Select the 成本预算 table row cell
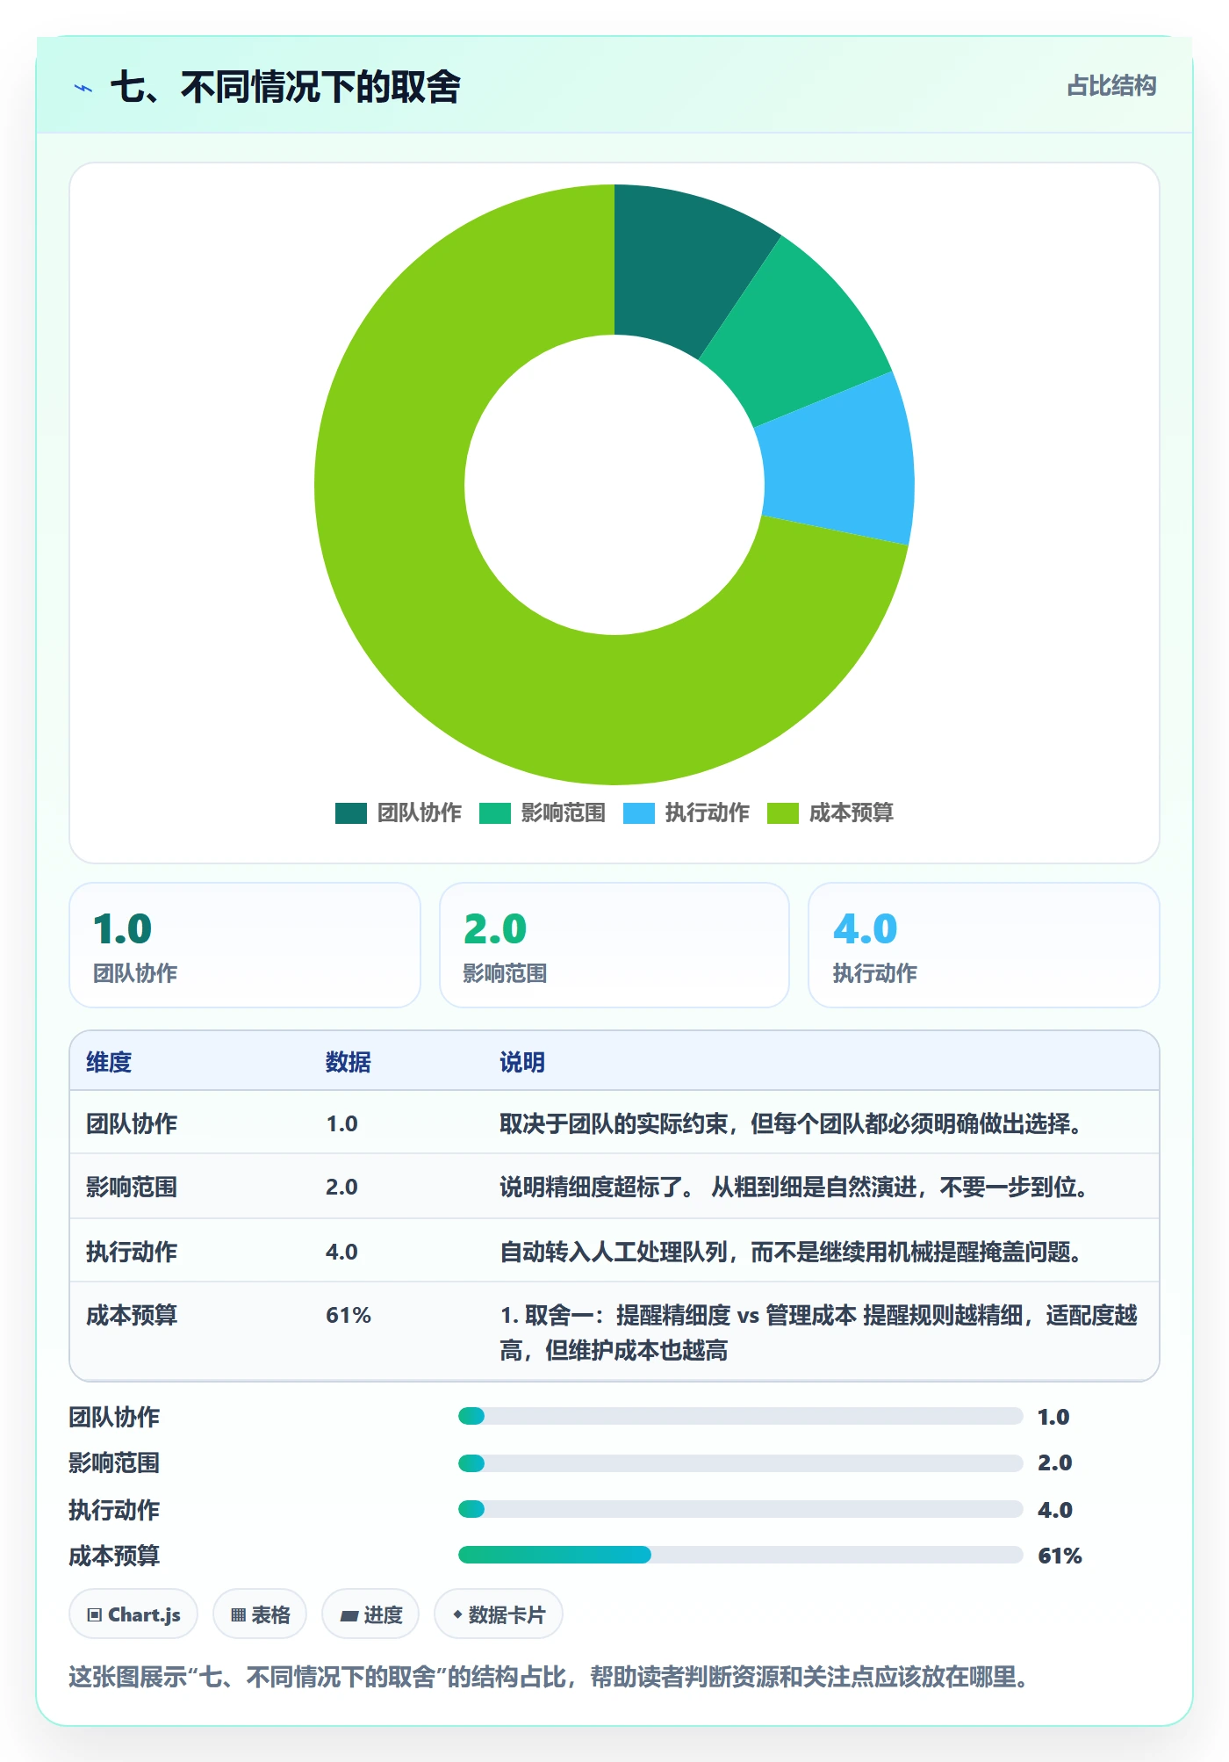This screenshot has width=1229, height=1762. tap(132, 1315)
